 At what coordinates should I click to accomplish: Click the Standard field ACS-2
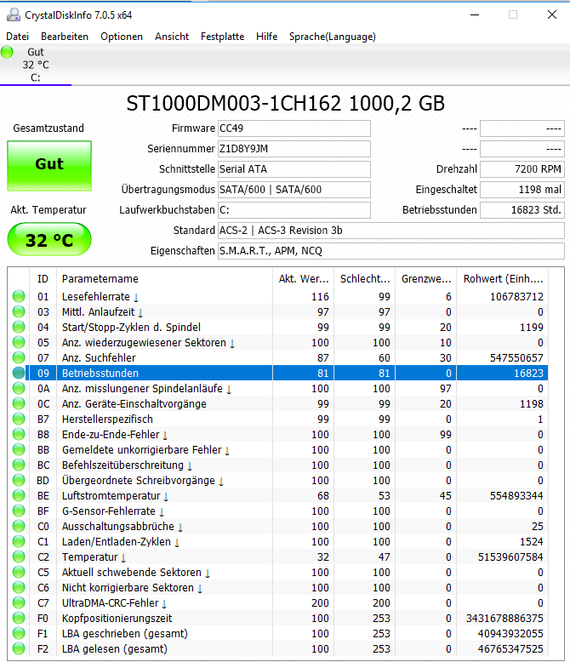pyautogui.click(x=391, y=231)
